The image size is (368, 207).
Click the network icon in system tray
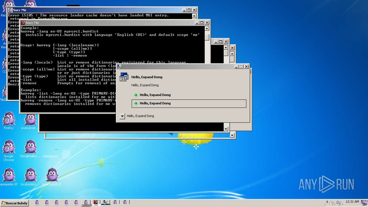coord(339,203)
